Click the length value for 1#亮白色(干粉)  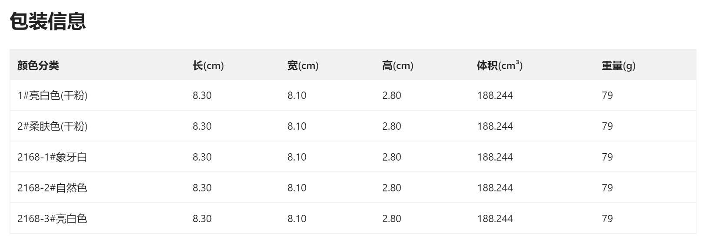point(202,95)
